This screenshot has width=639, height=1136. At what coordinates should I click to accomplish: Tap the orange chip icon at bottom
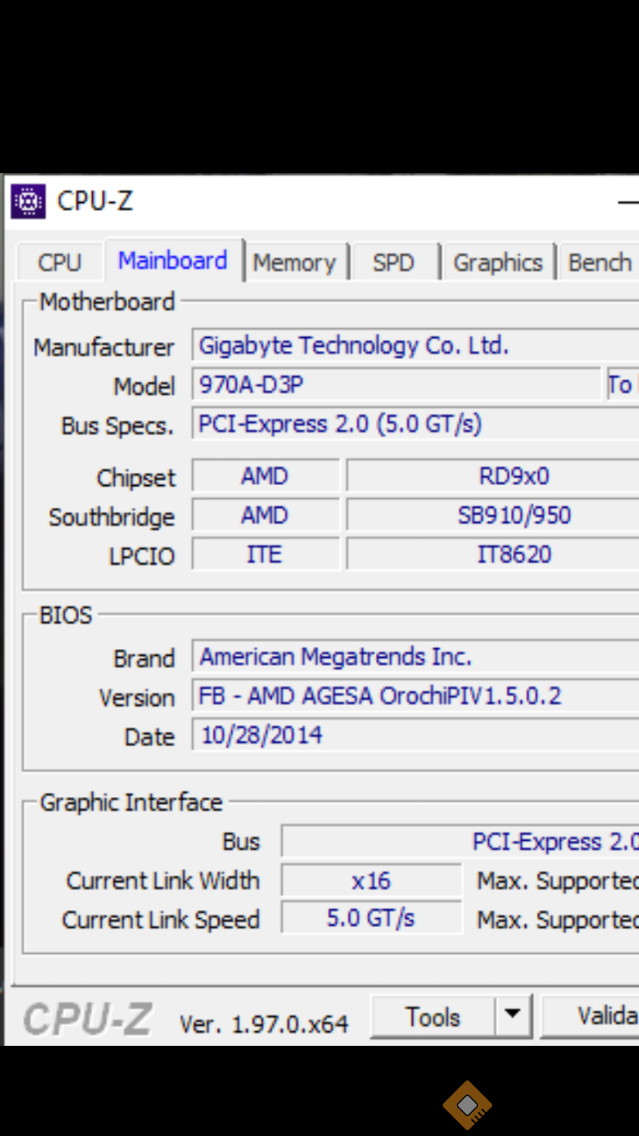[467, 1105]
